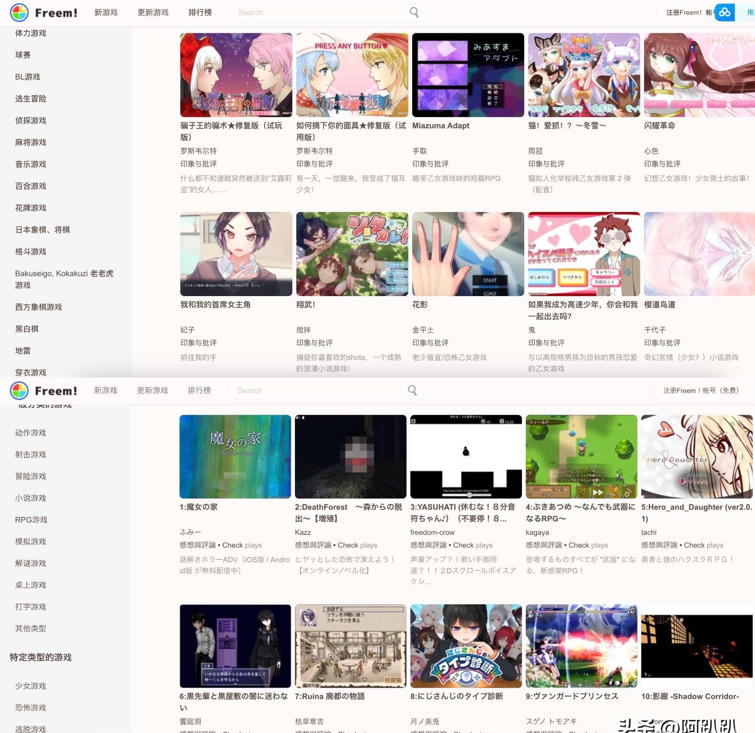Select 球赛 category in sidebar

click(x=23, y=55)
